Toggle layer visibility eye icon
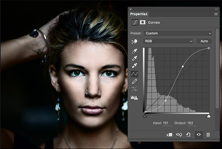 tap(199, 134)
